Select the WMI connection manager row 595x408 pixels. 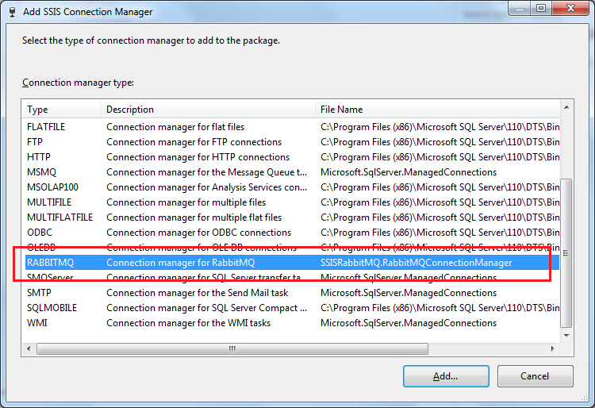(x=37, y=323)
